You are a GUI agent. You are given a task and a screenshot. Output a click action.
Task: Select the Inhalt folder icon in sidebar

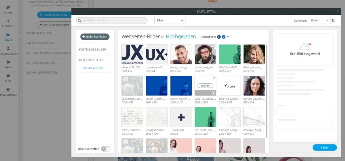[x=8, y=35]
